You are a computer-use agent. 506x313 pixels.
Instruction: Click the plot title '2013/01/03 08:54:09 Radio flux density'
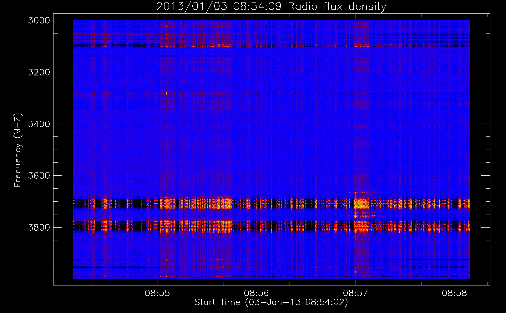(271, 6)
